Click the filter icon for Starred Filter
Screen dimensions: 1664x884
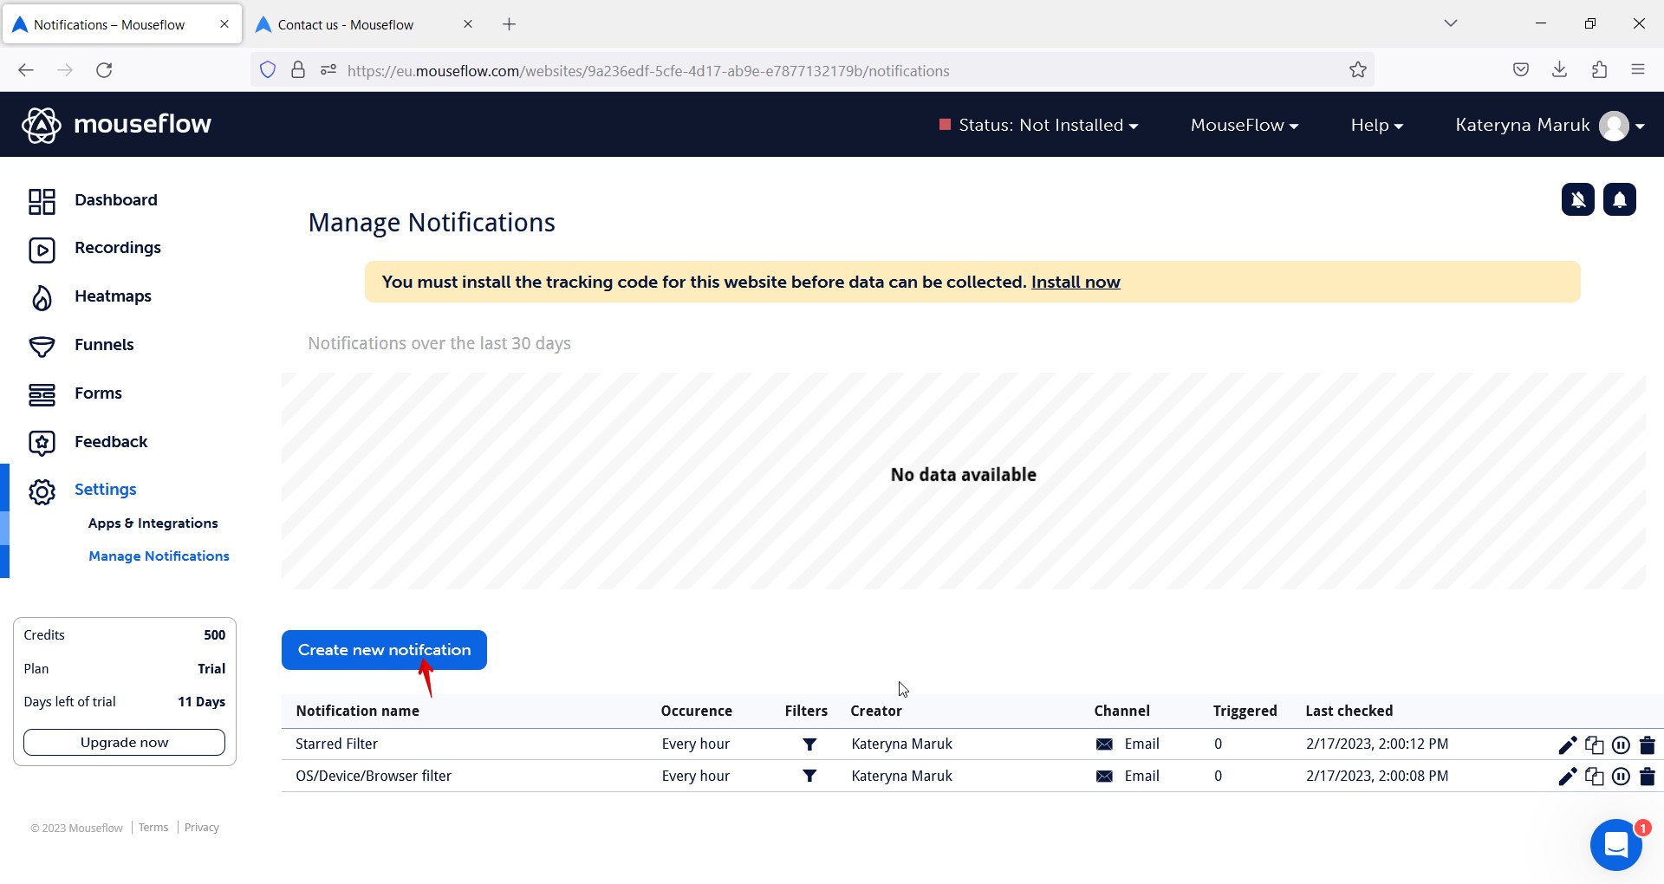coord(809,744)
